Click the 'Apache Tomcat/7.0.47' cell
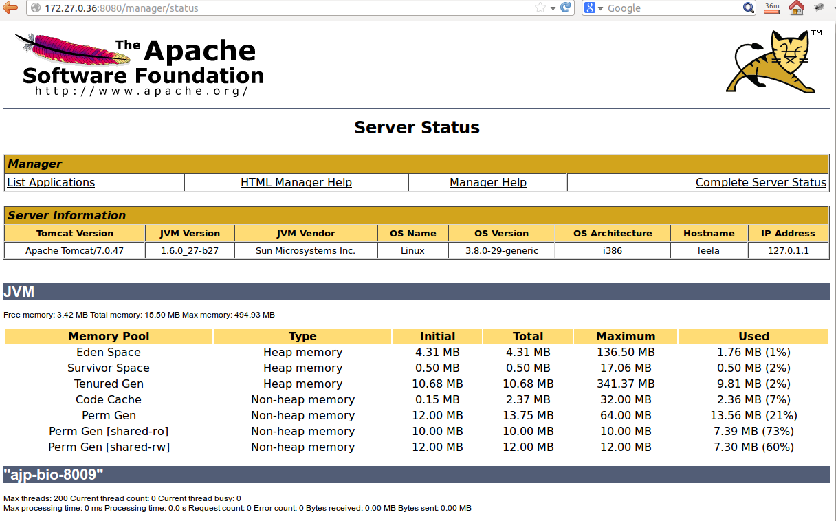Image resolution: width=836 pixels, height=521 pixels. 75,250
